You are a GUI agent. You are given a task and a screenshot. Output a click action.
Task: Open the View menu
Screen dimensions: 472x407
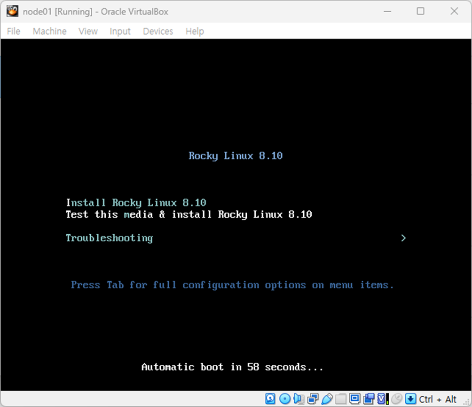pyautogui.click(x=88, y=31)
